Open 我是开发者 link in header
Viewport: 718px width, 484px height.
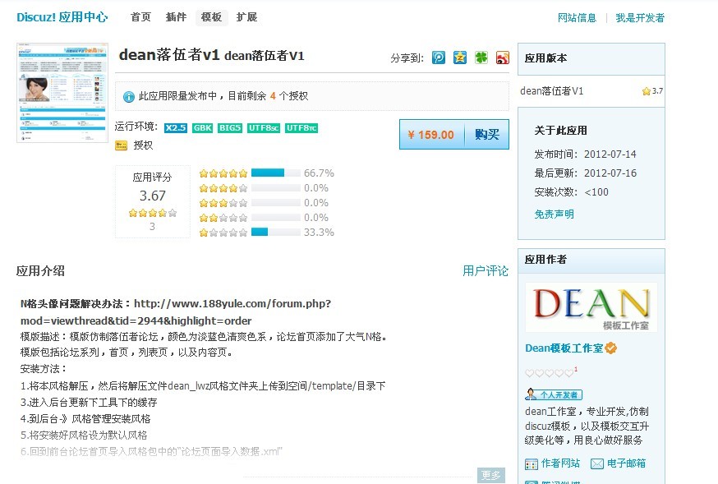(x=640, y=18)
